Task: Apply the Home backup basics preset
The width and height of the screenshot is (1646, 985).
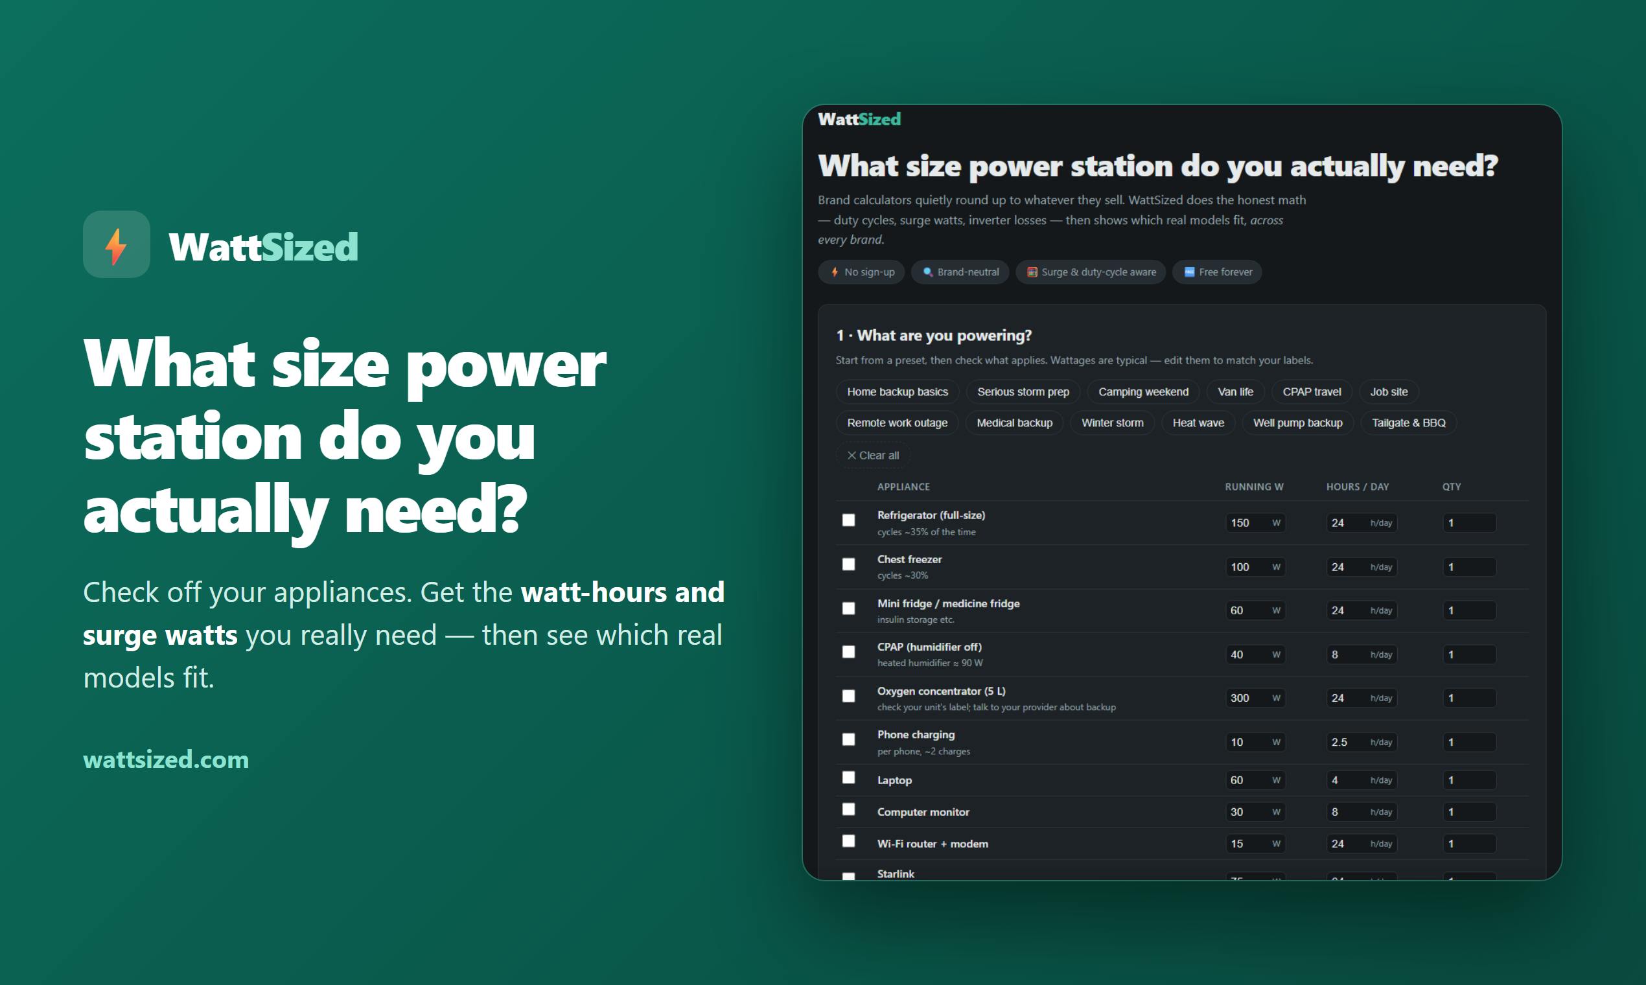Action: point(898,391)
